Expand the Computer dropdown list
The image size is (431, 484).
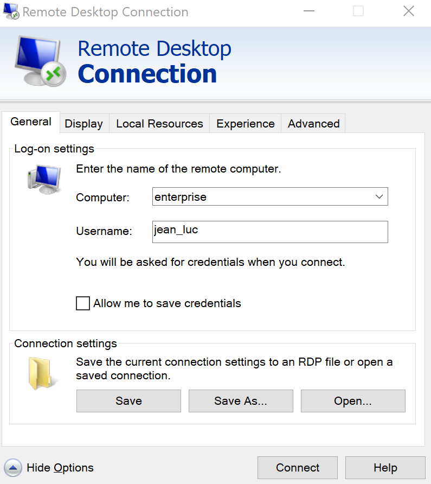click(379, 197)
